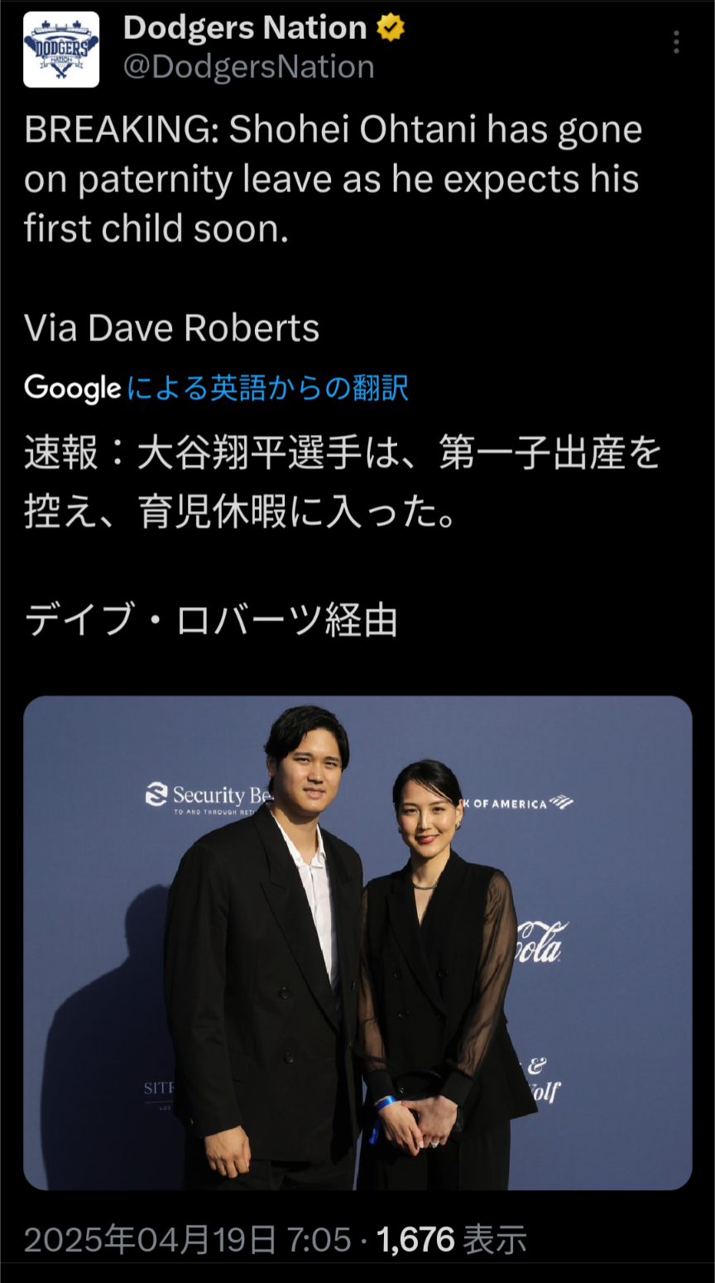The image size is (715, 1283).
Task: Click the Via Dave Roberts line
Action: click(x=172, y=328)
